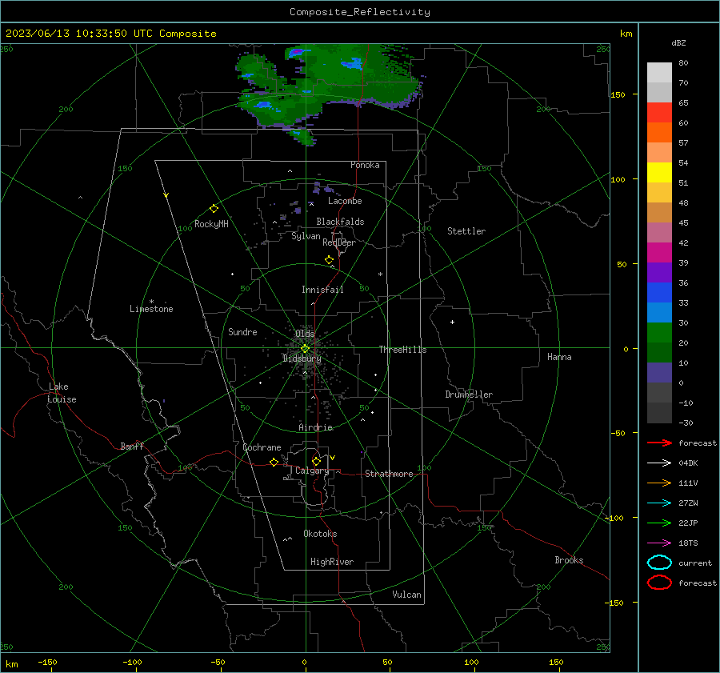Click the Drumheller label
Image resolution: width=720 pixels, height=673 pixels.
click(469, 395)
